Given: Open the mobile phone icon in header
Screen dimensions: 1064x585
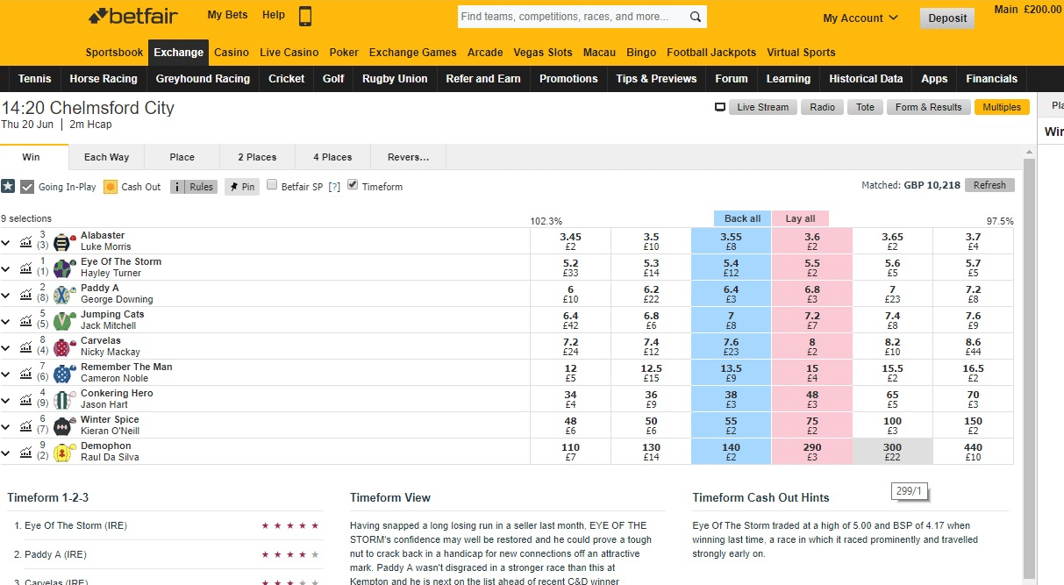Looking at the screenshot, I should coord(305,16).
